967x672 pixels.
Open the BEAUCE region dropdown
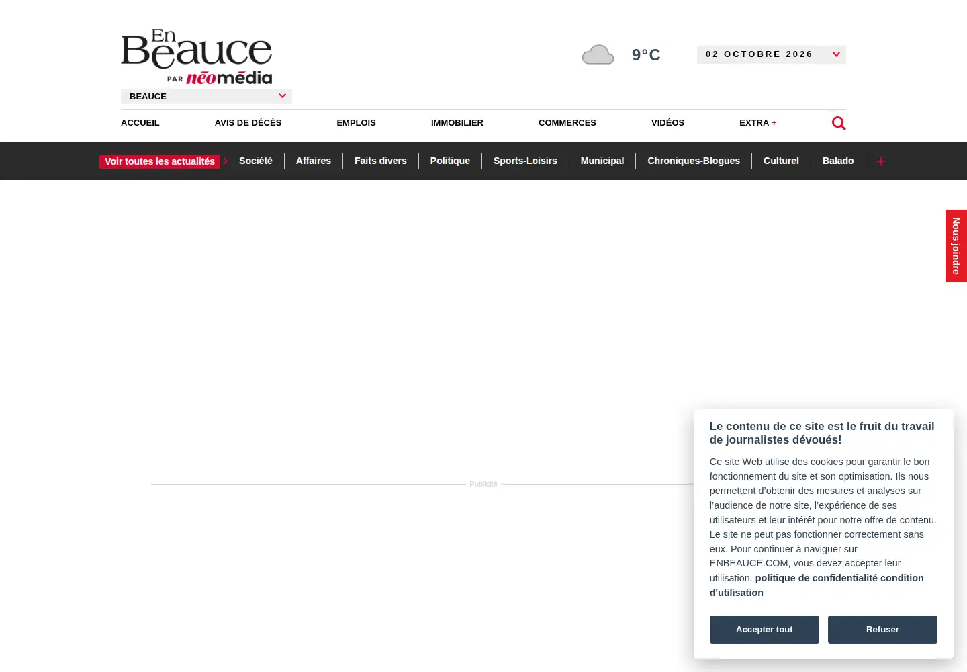point(206,96)
